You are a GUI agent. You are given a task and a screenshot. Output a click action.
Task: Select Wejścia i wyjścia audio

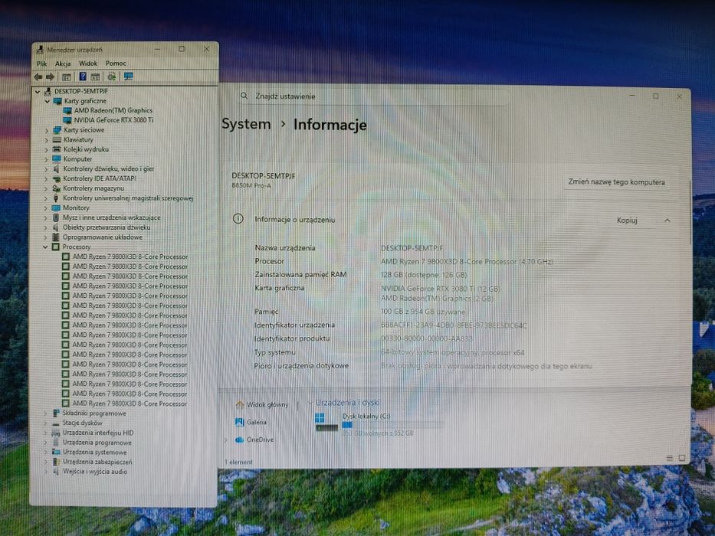[x=95, y=471]
